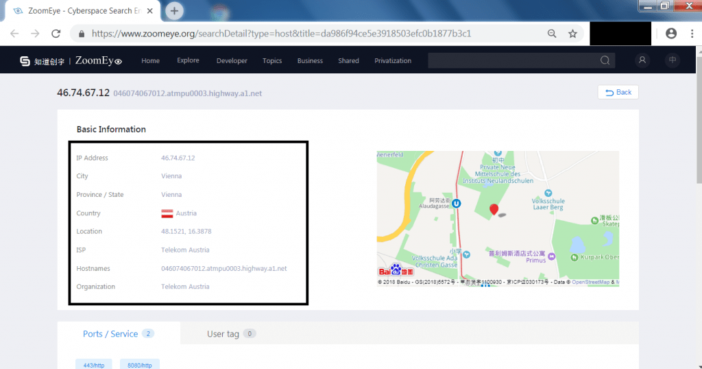Click the Country value Austria
Screen dimensions: 702x369
186,213
